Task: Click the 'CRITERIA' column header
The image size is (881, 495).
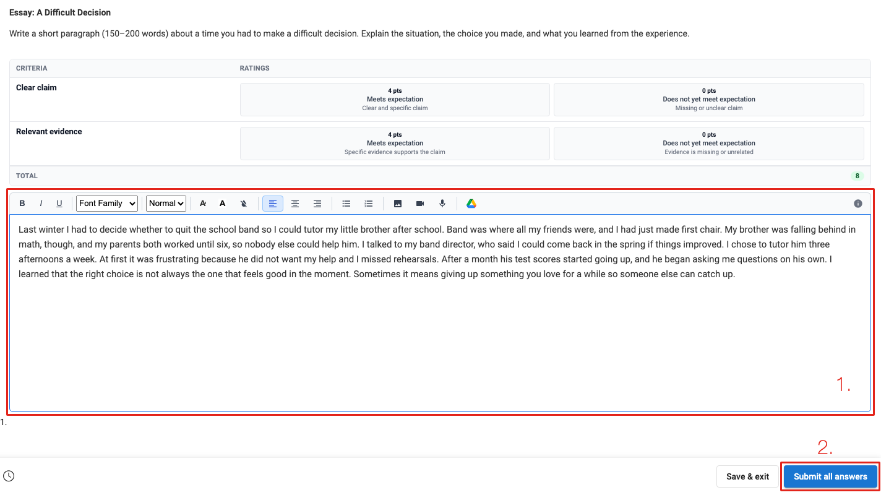Action: (x=32, y=68)
